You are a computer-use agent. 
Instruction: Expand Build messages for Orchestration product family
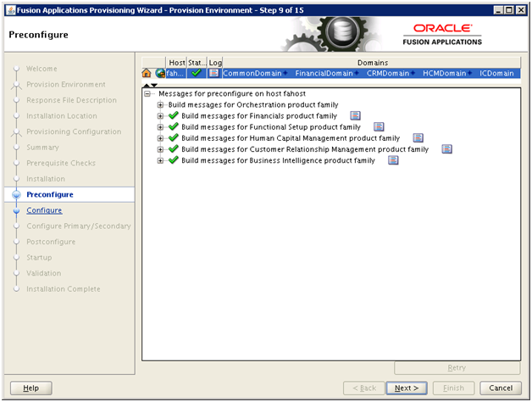[x=160, y=105]
